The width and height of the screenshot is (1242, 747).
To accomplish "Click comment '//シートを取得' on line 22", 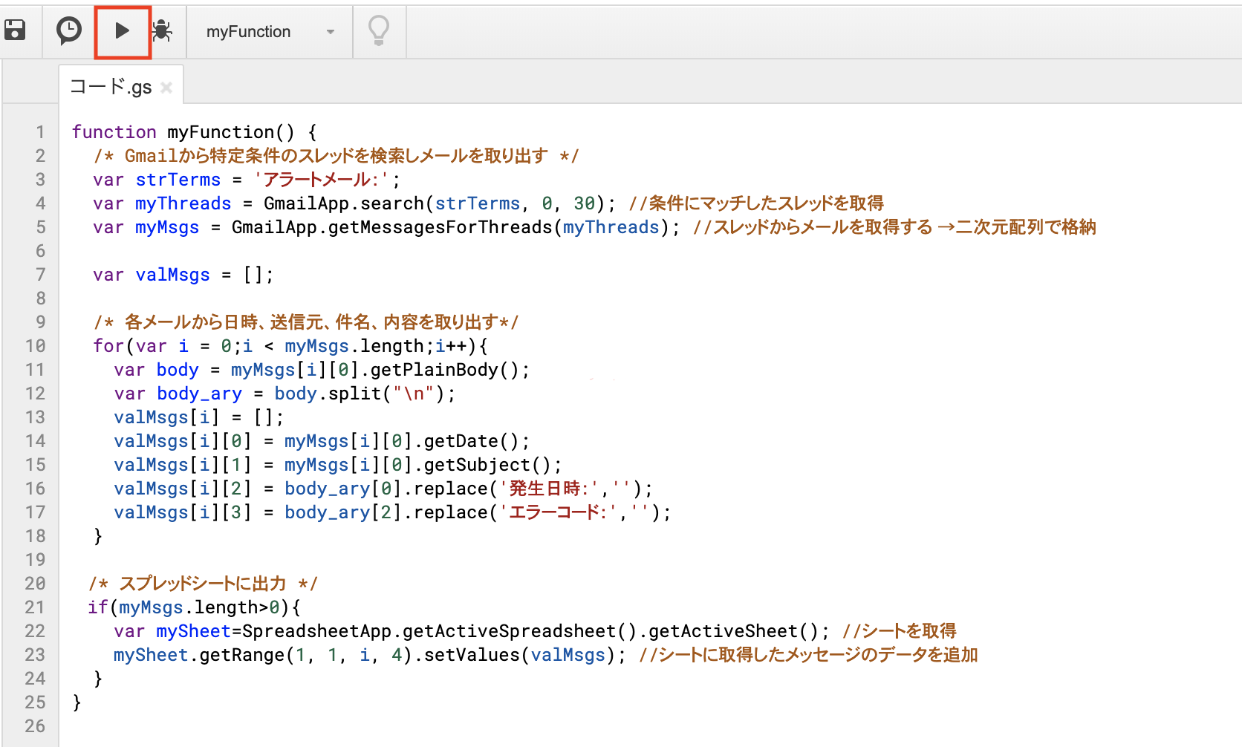I will [x=900, y=631].
